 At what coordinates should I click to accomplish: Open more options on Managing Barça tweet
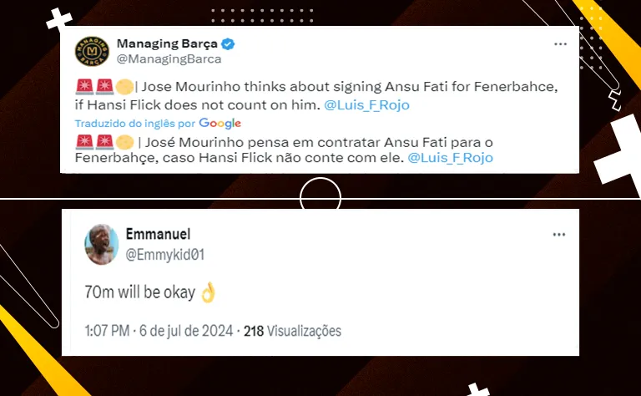point(560,43)
